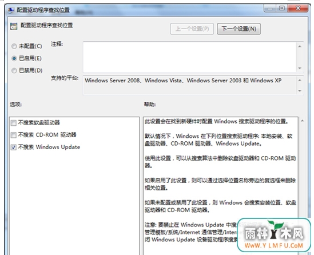
Task: Click the window minimize button
Action: pyautogui.click(x=271, y=9)
